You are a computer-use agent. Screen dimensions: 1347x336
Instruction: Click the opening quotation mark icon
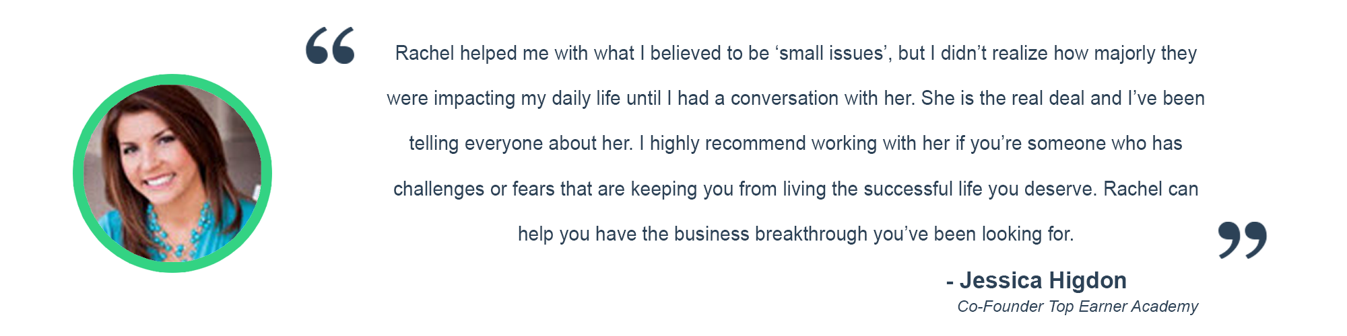click(x=330, y=46)
